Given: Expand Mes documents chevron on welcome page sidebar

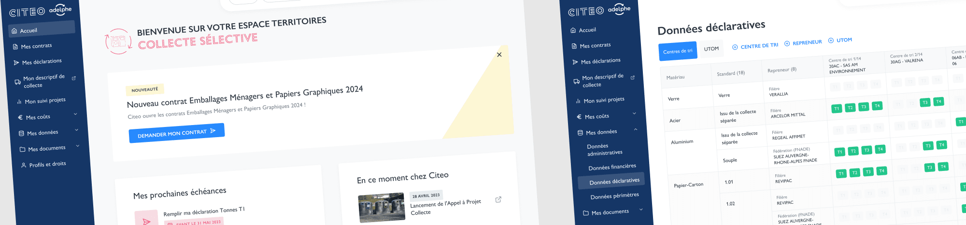Looking at the screenshot, I should (x=77, y=146).
